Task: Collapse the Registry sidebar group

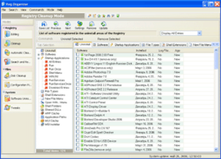Action: (x=4, y=28)
